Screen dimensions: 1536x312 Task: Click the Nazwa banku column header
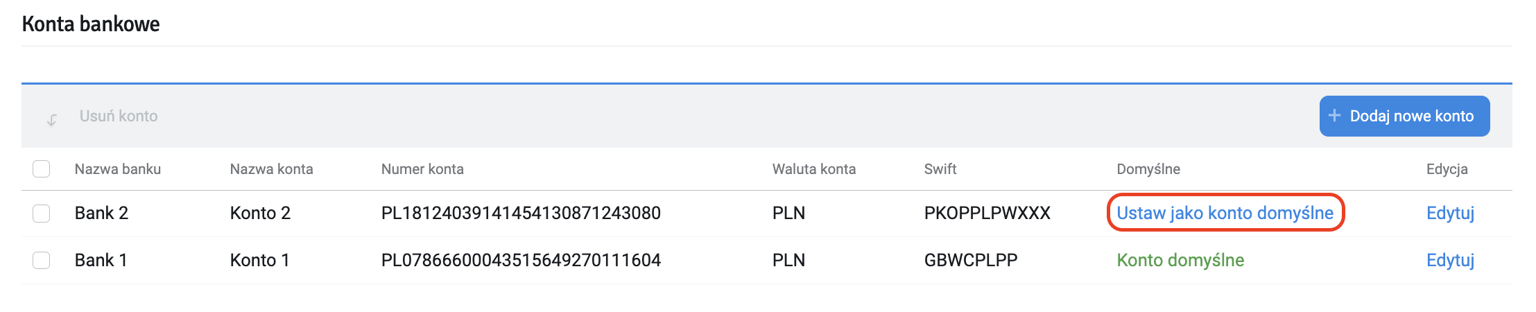click(118, 169)
